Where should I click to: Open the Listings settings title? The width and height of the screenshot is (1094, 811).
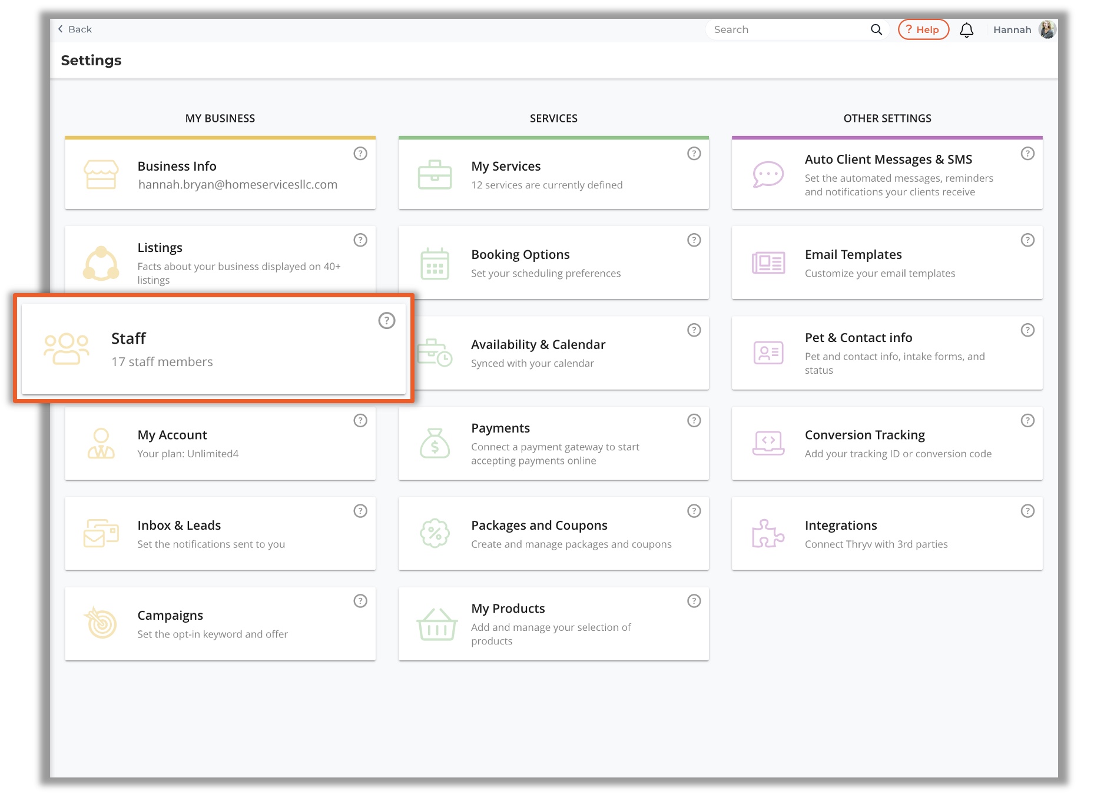click(160, 248)
